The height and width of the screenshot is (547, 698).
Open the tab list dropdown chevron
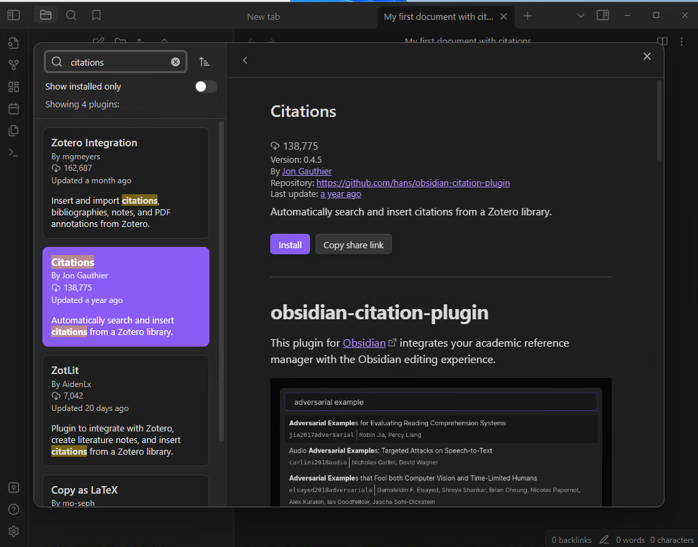point(580,16)
